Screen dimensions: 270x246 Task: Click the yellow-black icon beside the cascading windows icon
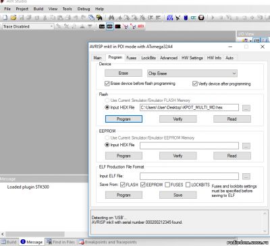(x=99, y=18)
